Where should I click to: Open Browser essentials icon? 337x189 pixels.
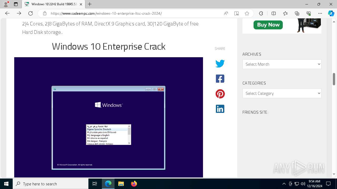click(309, 13)
